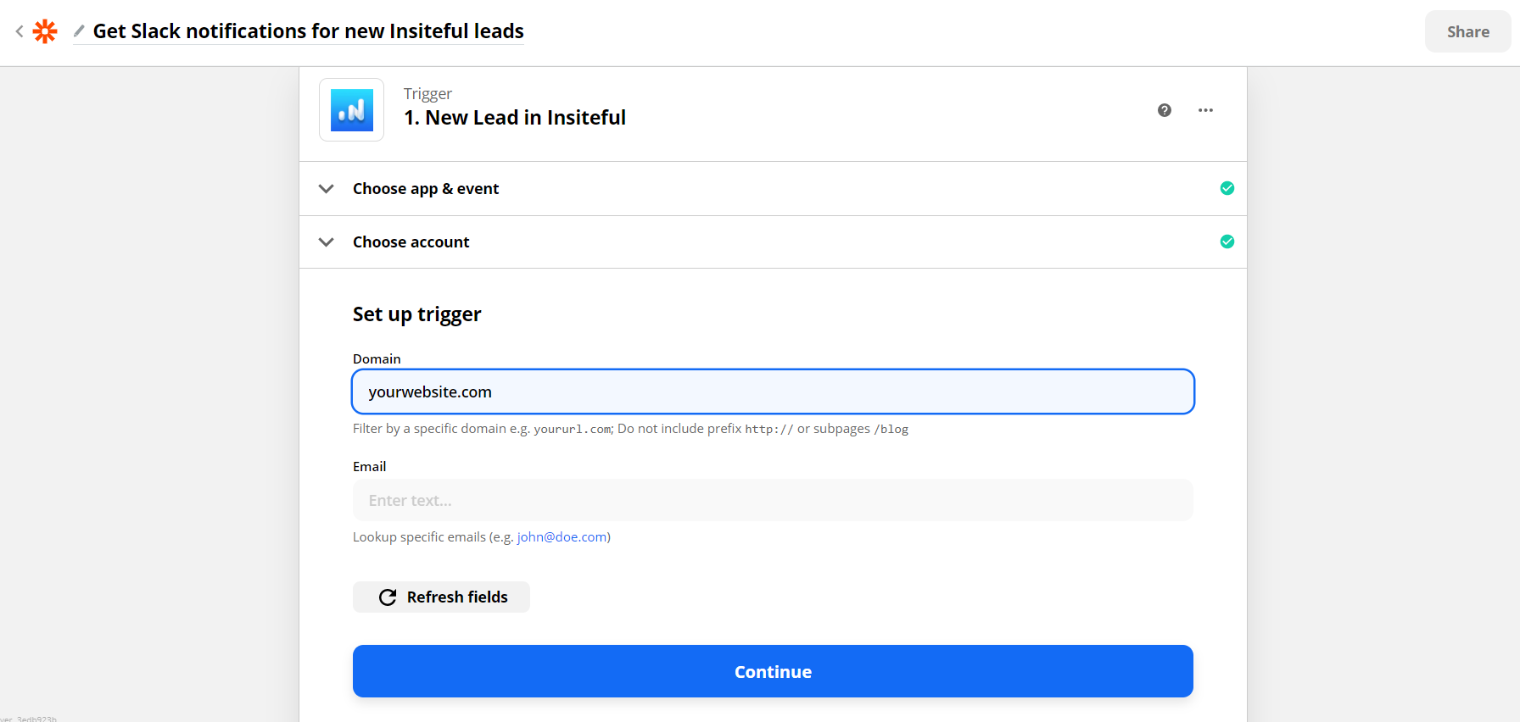Click the Choose app & event green checkmark
1520x722 pixels.
[1227, 188]
